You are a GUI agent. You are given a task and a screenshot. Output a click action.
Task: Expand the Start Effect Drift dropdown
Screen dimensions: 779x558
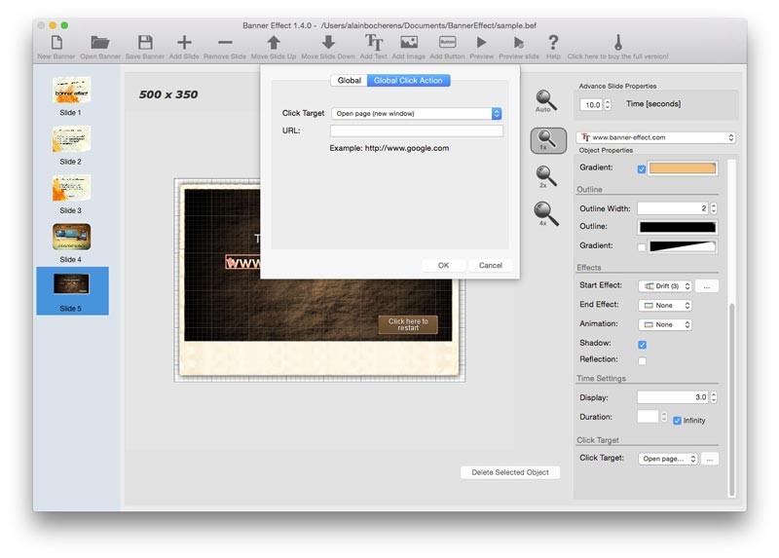click(x=665, y=286)
